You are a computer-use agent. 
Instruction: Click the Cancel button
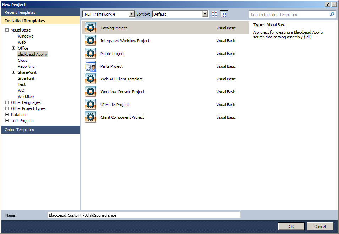click(320, 227)
